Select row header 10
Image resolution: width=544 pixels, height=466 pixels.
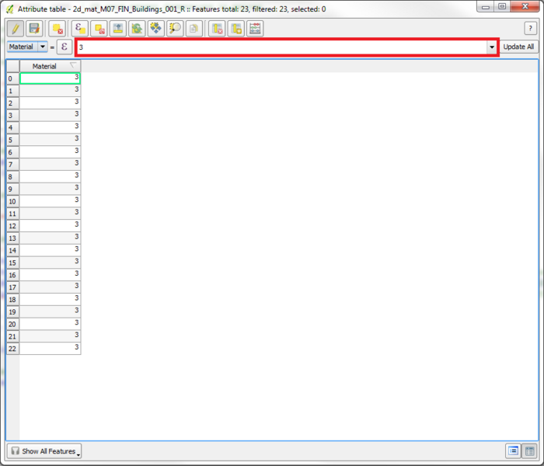click(12, 201)
